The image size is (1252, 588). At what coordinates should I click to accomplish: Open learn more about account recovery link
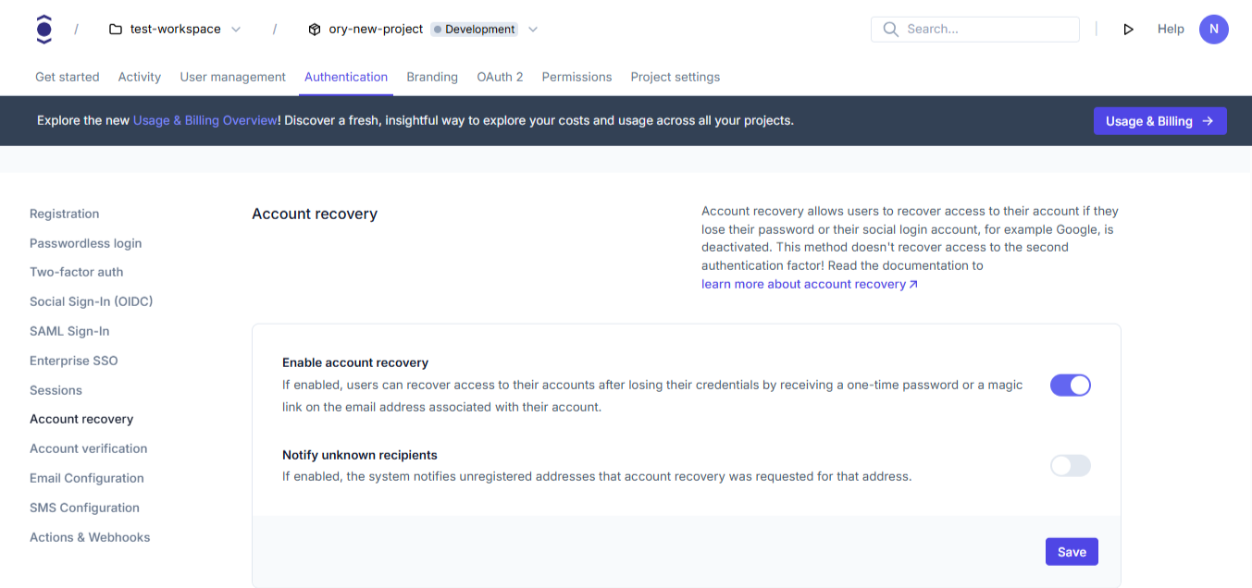[801, 284]
